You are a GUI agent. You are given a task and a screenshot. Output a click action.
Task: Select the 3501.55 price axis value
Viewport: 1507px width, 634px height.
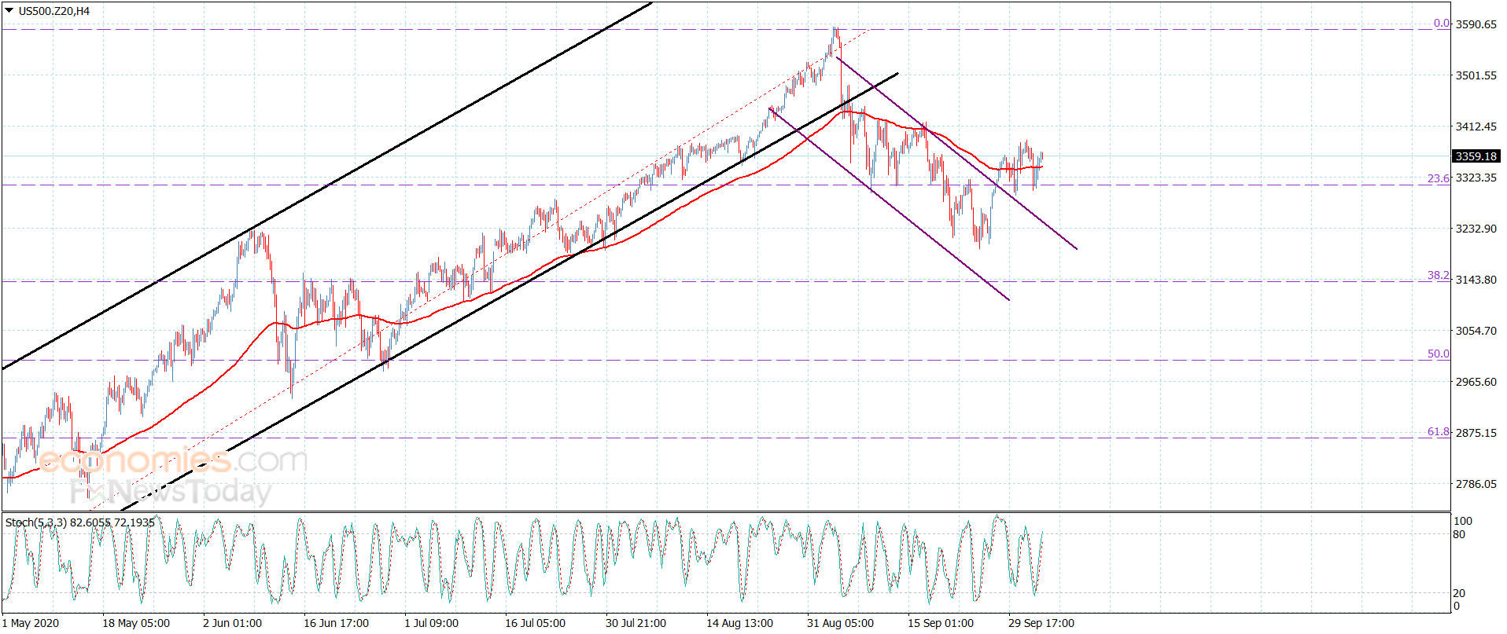pyautogui.click(x=1476, y=75)
